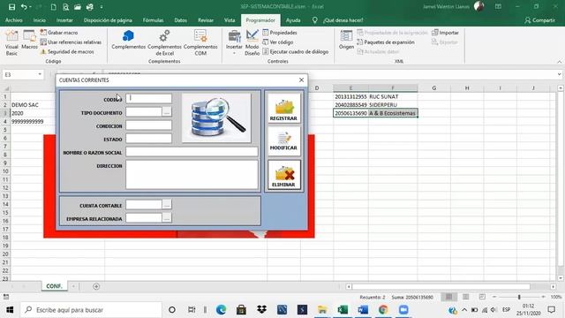Click the CONDICION input field

tap(149, 125)
